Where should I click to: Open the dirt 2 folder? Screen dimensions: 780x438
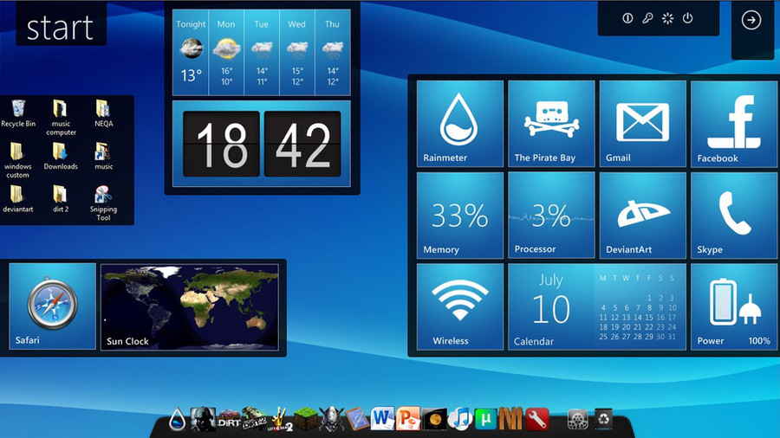click(61, 199)
